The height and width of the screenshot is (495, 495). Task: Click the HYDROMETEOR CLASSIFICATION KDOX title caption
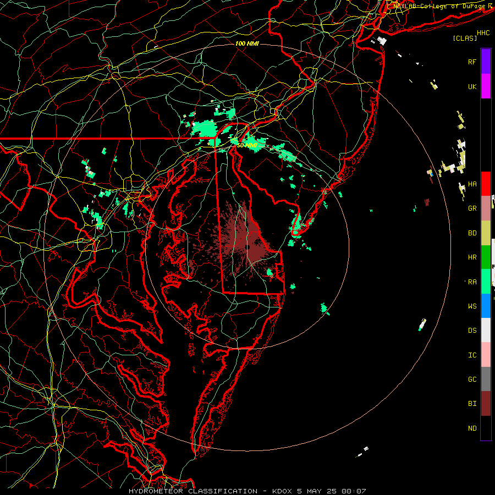click(x=247, y=491)
